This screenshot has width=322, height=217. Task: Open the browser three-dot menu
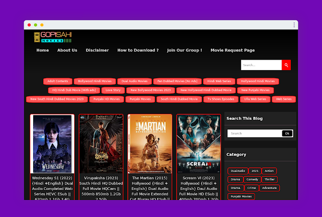pyautogui.click(x=294, y=25)
